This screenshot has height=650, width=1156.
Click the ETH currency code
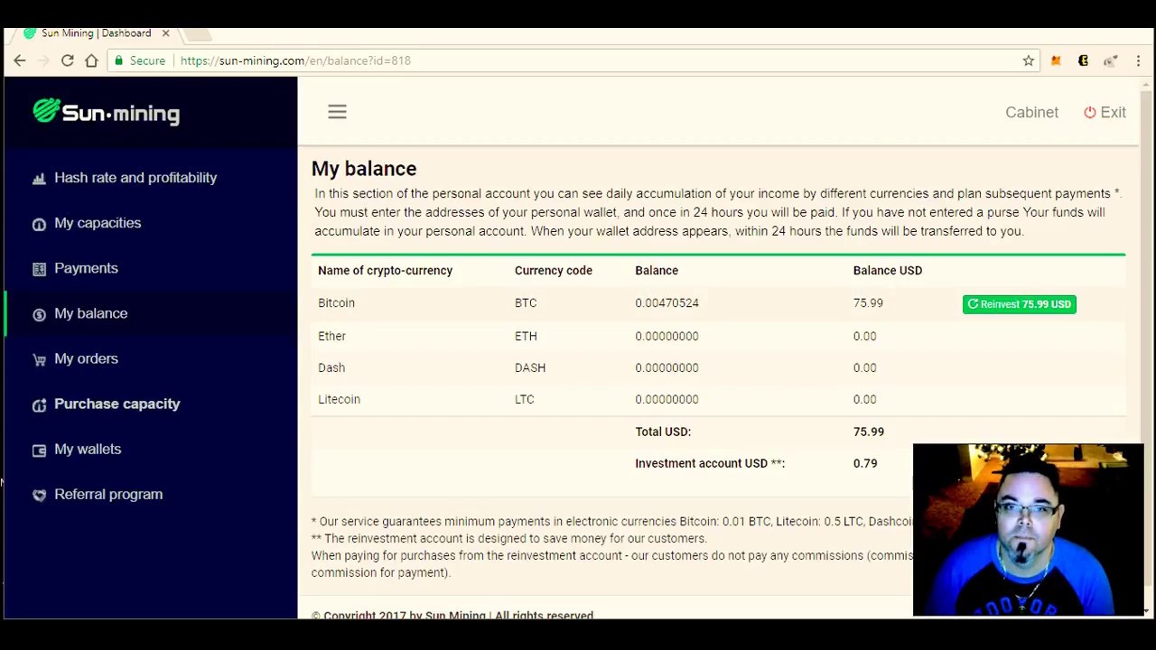pyautogui.click(x=526, y=336)
